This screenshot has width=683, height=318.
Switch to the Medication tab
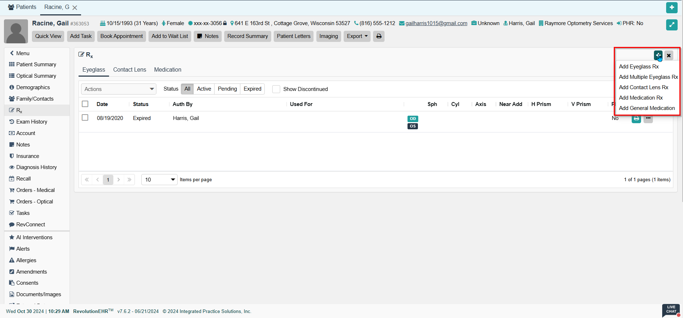point(168,70)
